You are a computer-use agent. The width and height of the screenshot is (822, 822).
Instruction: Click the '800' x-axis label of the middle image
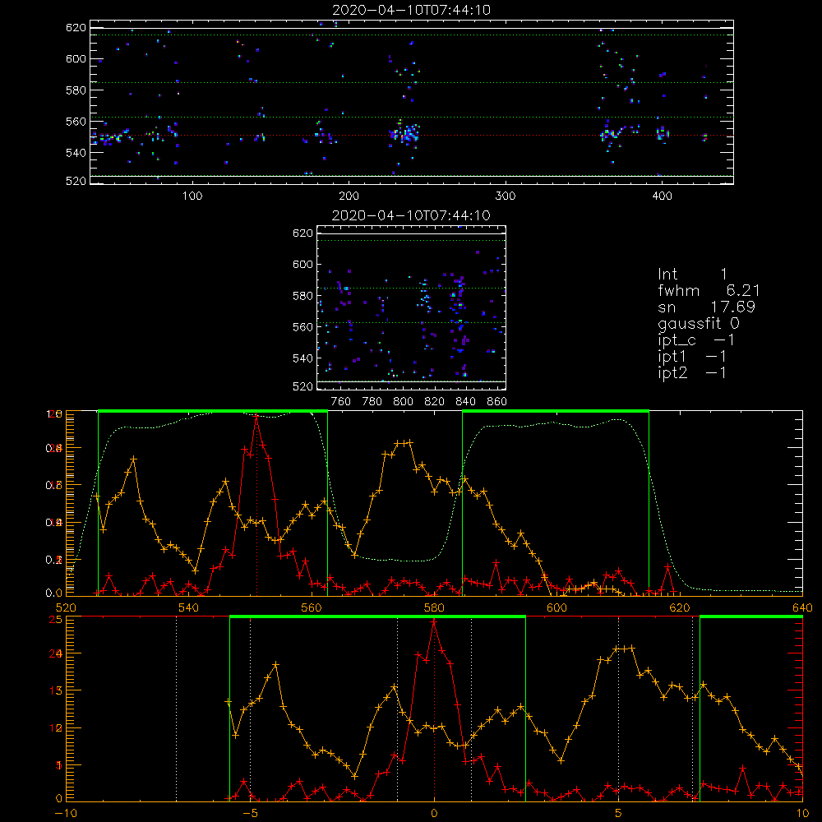coord(403,402)
